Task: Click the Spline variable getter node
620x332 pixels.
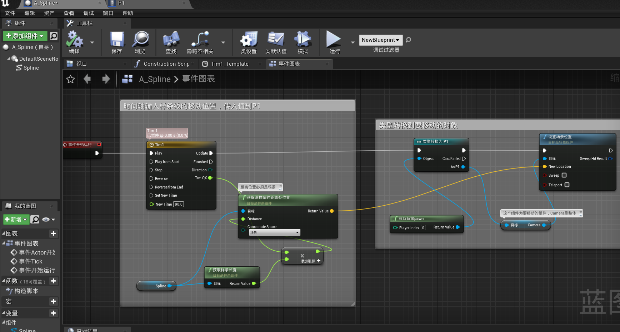Action: 156,286
